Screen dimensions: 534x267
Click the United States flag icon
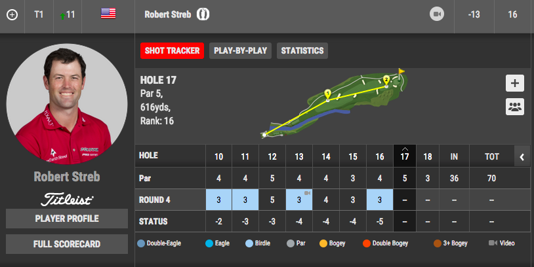[108, 13]
